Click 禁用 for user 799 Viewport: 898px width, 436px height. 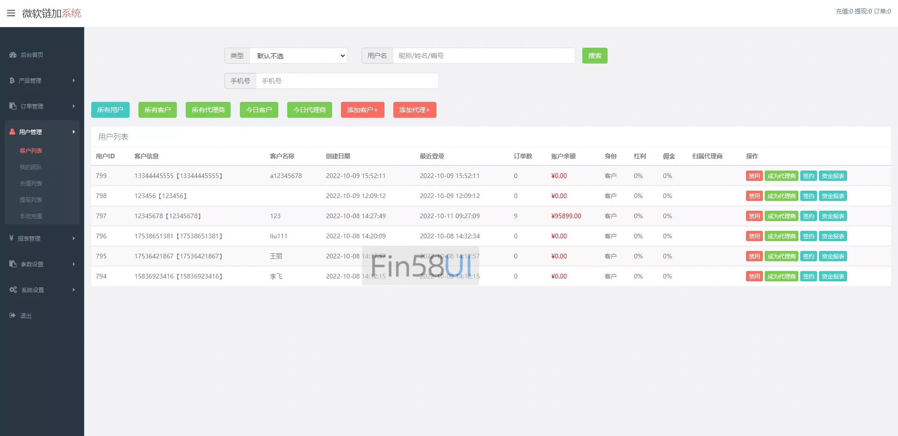(x=754, y=176)
